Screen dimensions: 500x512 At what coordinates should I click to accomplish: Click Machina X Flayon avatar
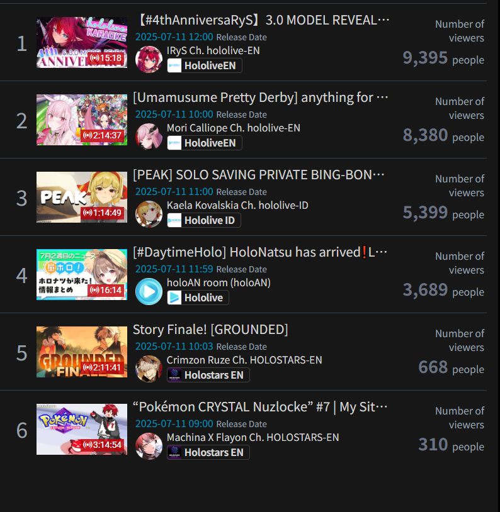click(149, 446)
